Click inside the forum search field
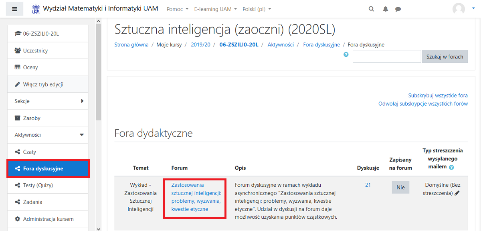The height and width of the screenshot is (232, 481). [386, 56]
